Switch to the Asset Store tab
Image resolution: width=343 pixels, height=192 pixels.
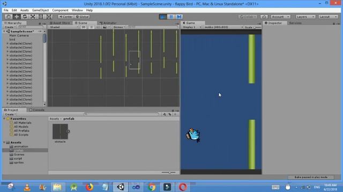tap(59, 23)
